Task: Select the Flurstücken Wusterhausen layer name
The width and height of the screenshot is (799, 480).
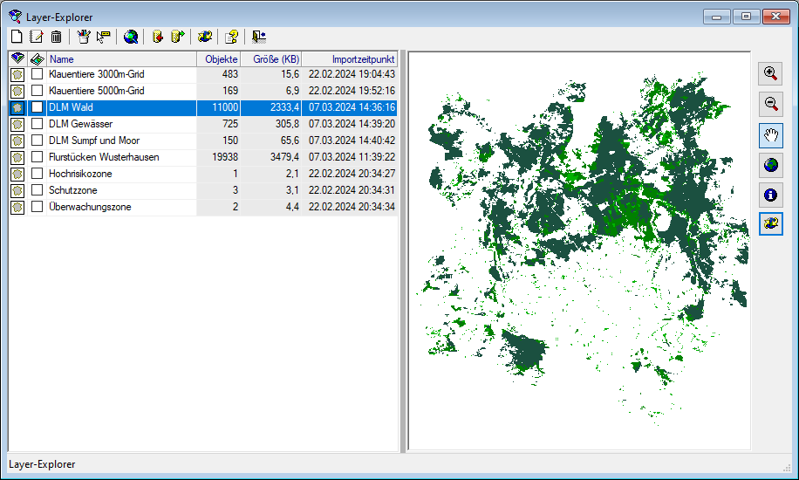Action: click(x=104, y=157)
